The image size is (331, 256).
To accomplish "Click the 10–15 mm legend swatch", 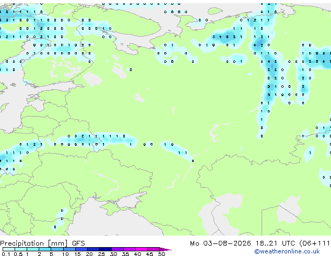I will coord(69,249).
